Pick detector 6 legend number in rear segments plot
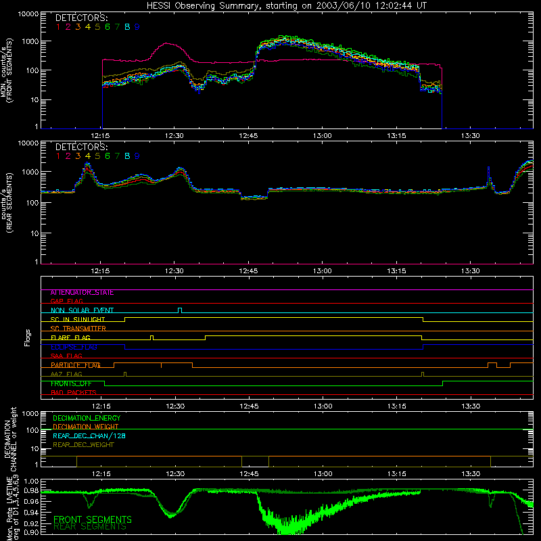The height and width of the screenshot is (541, 541). 108,156
